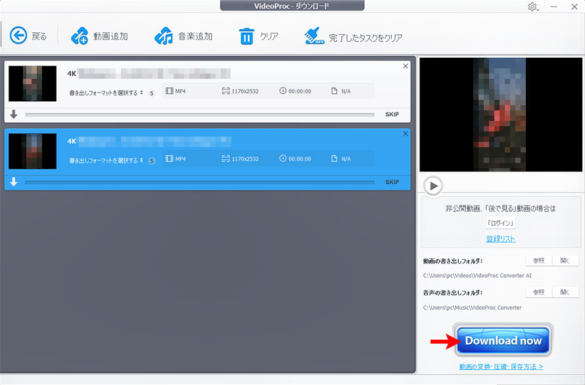
Task: Click download arrow icon of first video
Action: (x=14, y=114)
